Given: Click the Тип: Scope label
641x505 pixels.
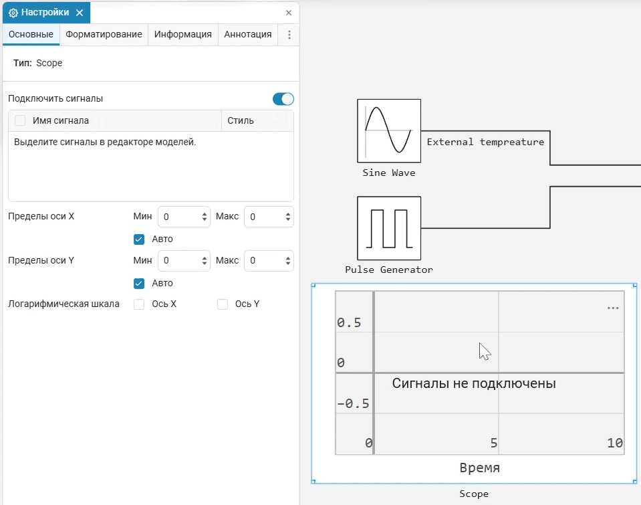Looking at the screenshot, I should tap(37, 63).
